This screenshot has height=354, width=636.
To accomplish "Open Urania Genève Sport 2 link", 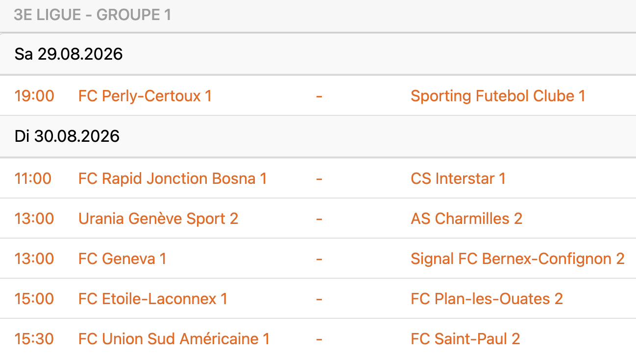I will pyautogui.click(x=158, y=219).
